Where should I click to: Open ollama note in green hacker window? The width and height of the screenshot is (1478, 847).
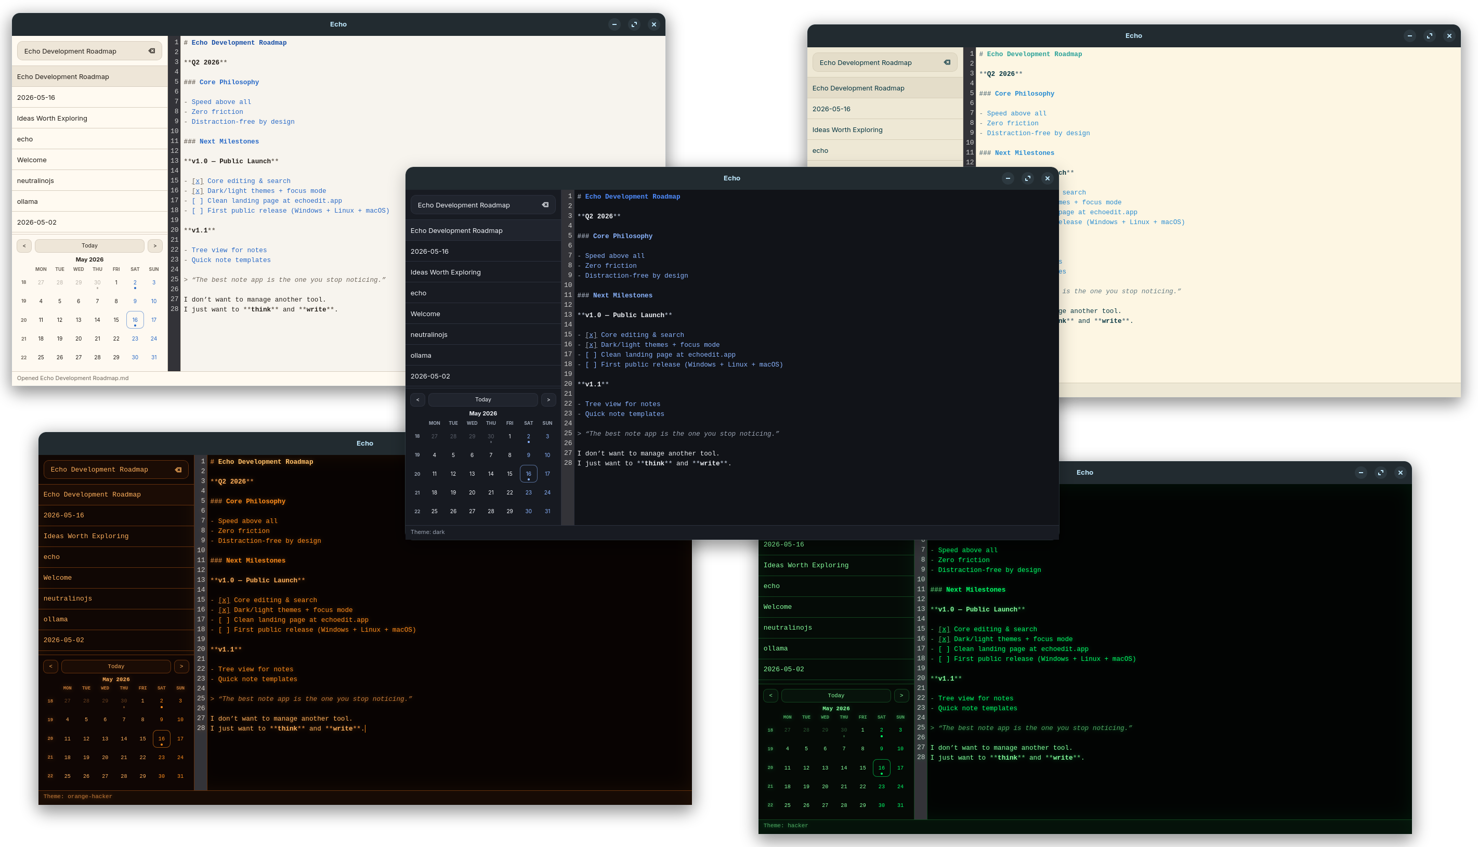(836, 648)
